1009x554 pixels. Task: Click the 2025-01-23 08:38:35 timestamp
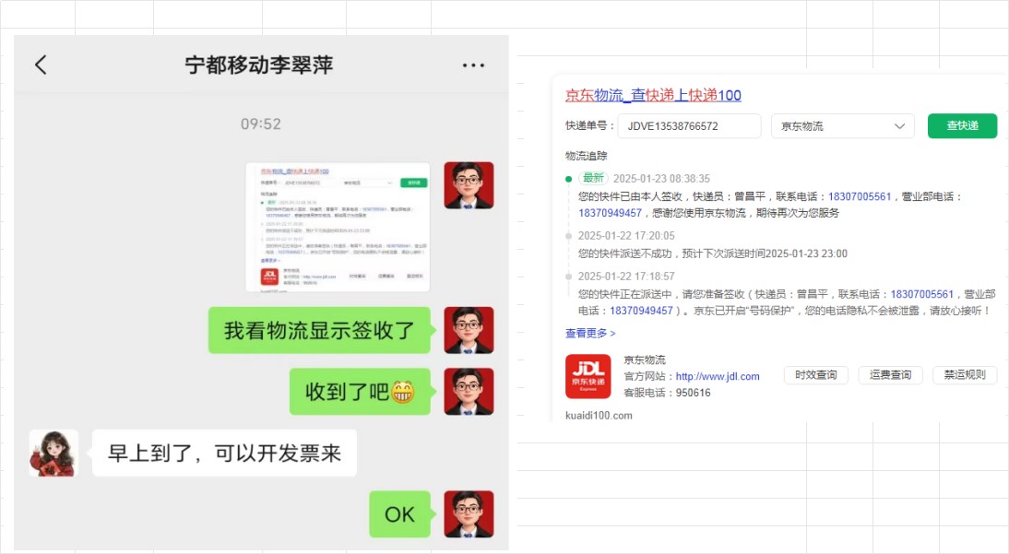[661, 179]
